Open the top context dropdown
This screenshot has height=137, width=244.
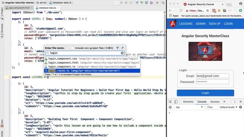pos(189,107)
